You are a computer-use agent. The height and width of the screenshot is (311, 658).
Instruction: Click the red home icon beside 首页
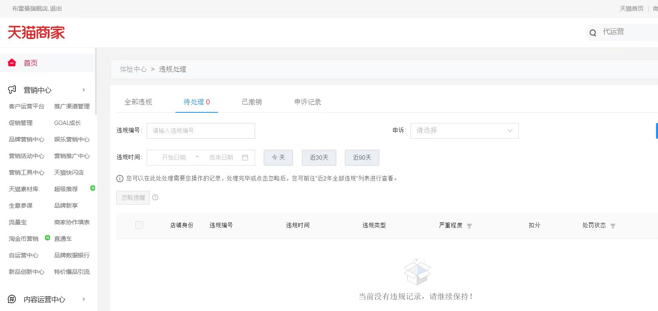12,63
